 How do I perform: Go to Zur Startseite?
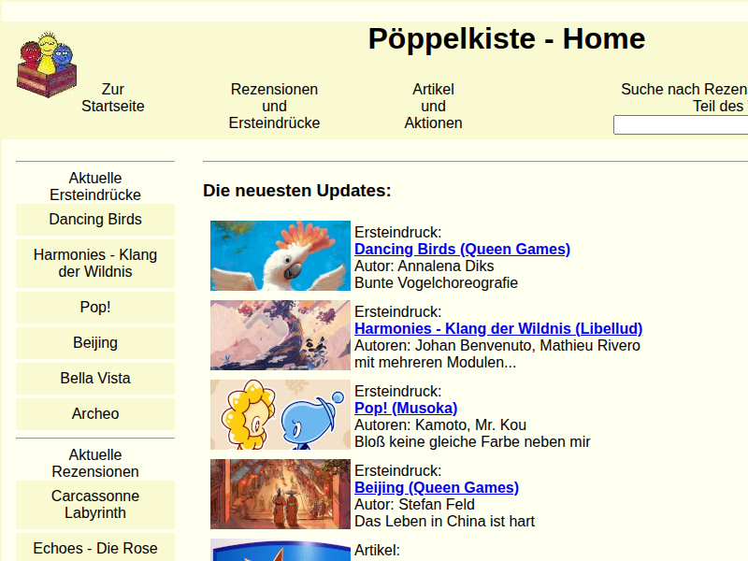pos(112,97)
